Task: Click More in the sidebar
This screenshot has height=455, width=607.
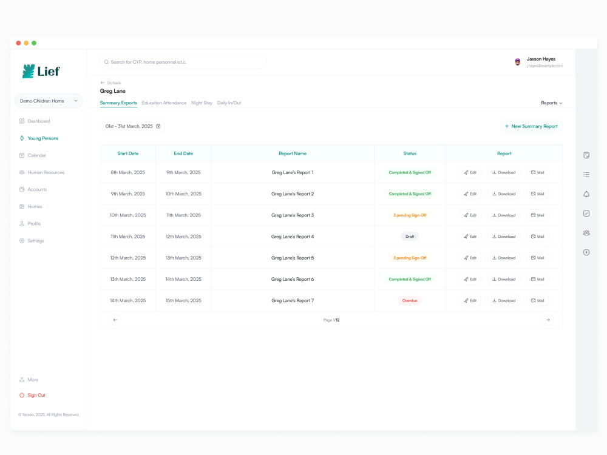Action: click(29, 380)
